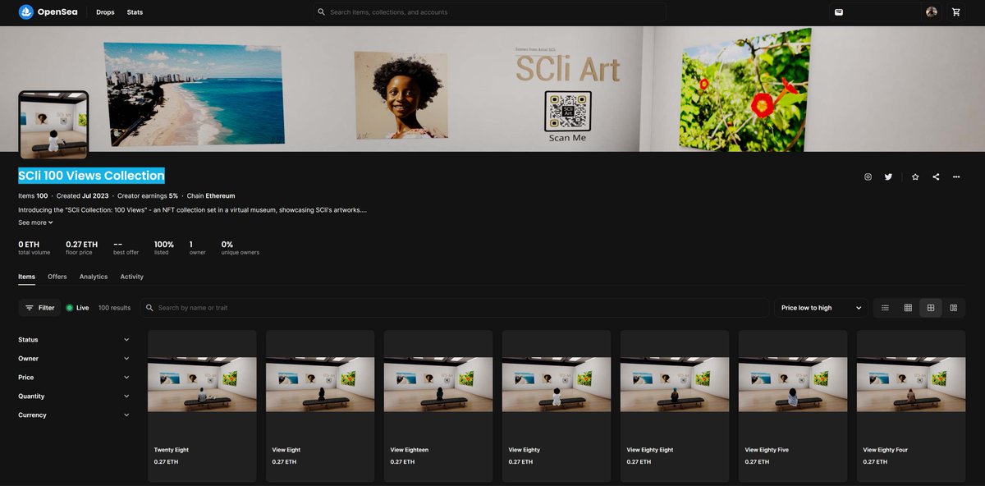Click the search magnifier in header
985x486 pixels.
click(321, 12)
